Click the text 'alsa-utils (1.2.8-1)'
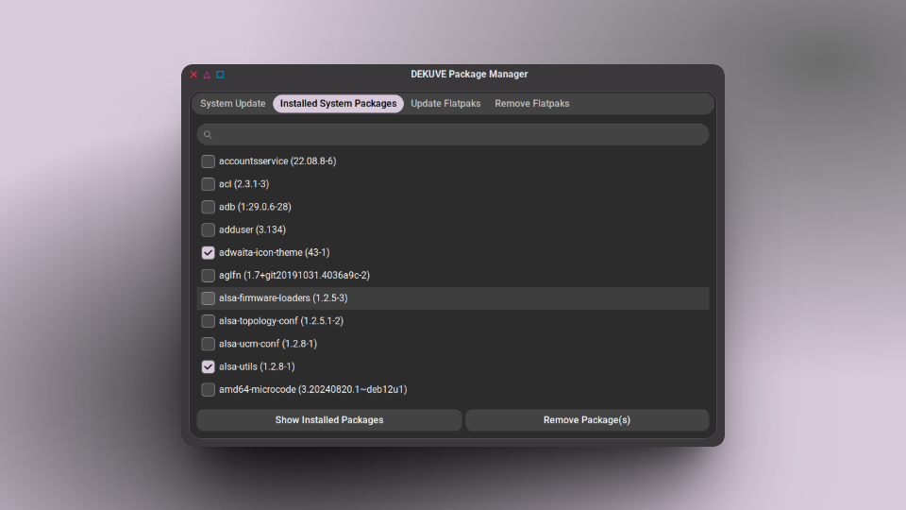 pos(257,366)
